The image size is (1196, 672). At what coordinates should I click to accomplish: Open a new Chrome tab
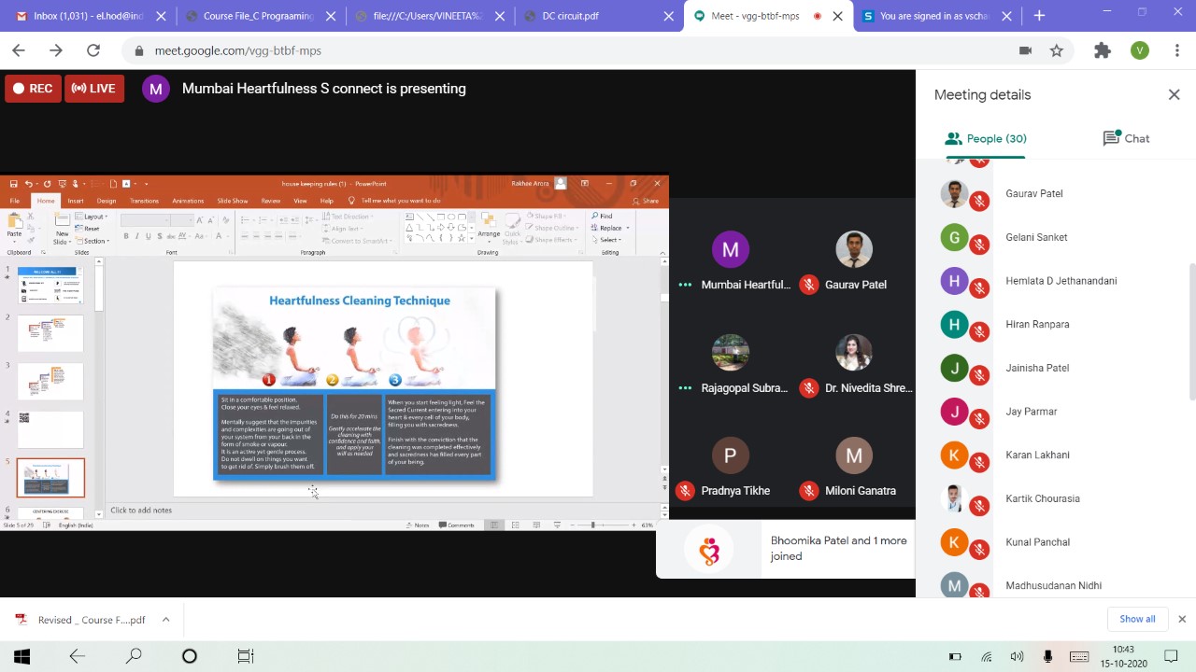(x=1039, y=16)
